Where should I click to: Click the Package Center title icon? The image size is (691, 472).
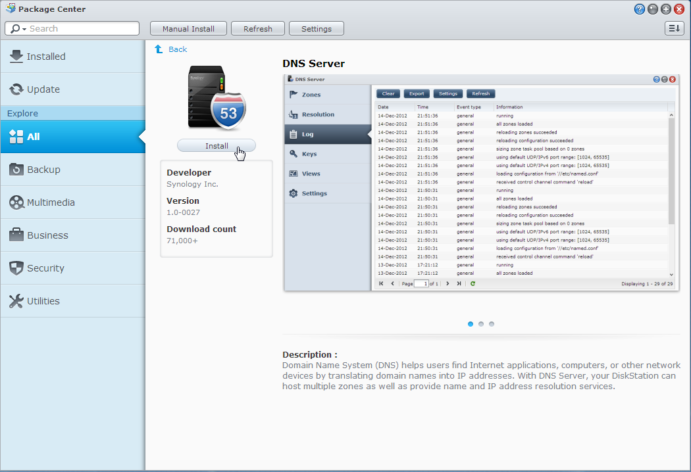(x=10, y=9)
